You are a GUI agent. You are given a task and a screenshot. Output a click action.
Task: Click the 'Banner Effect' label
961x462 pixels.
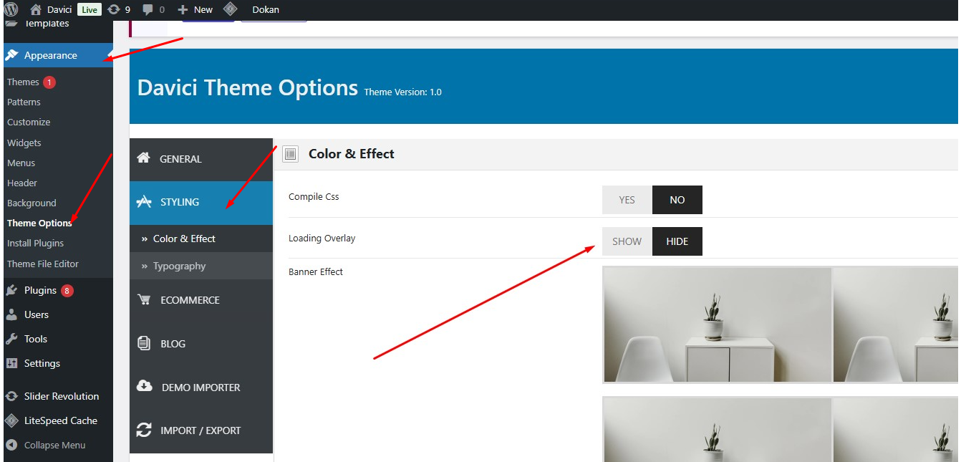(x=316, y=271)
